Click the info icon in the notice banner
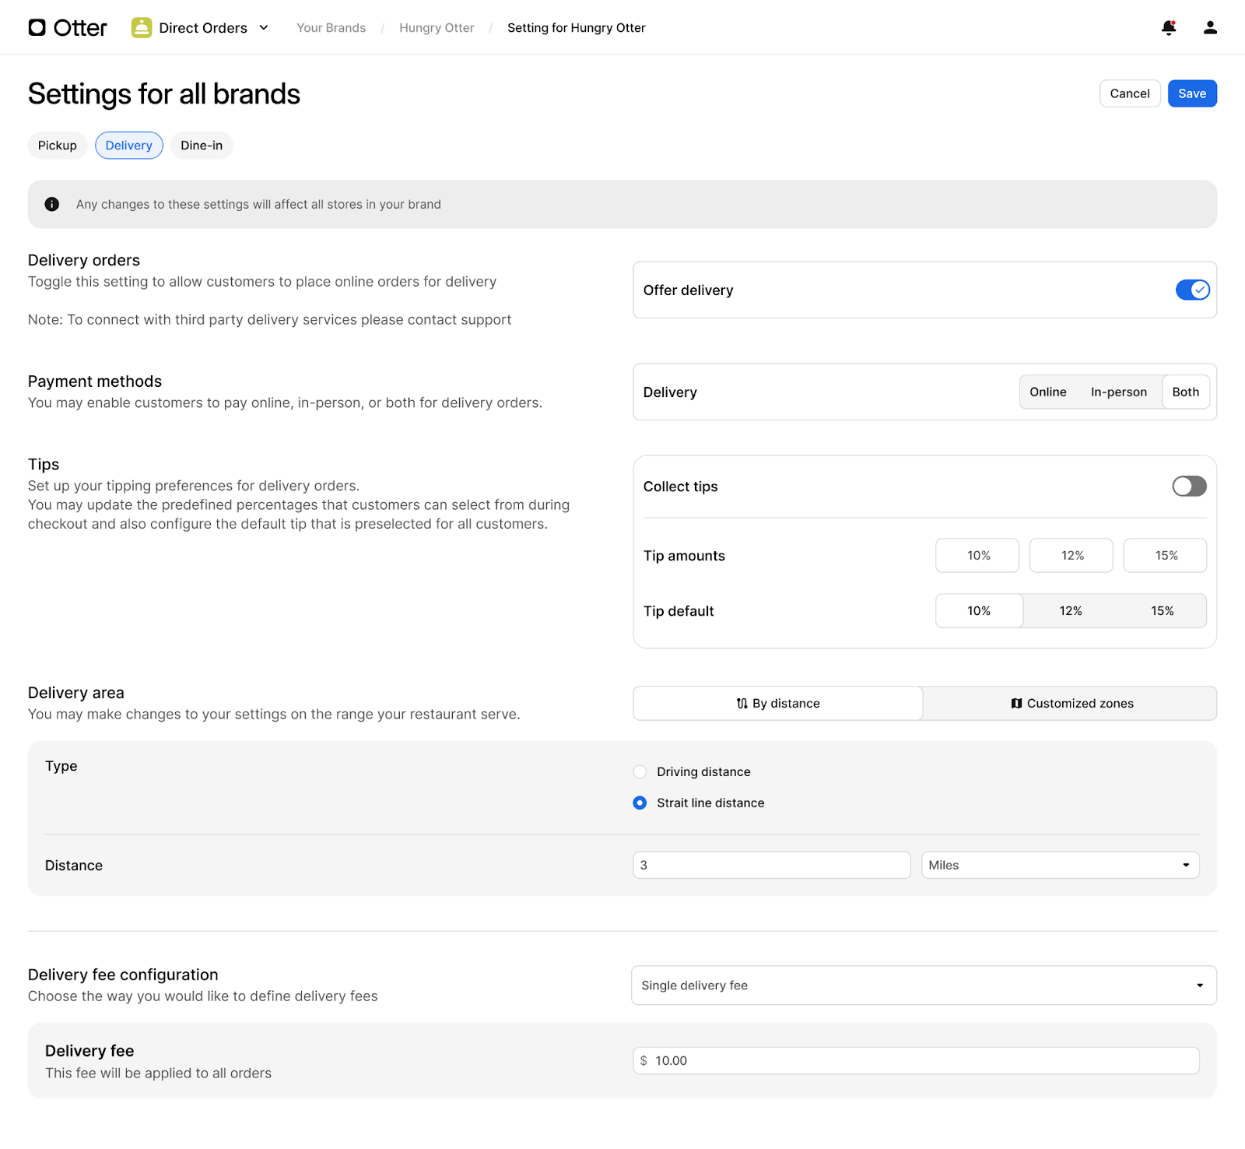 coord(52,204)
